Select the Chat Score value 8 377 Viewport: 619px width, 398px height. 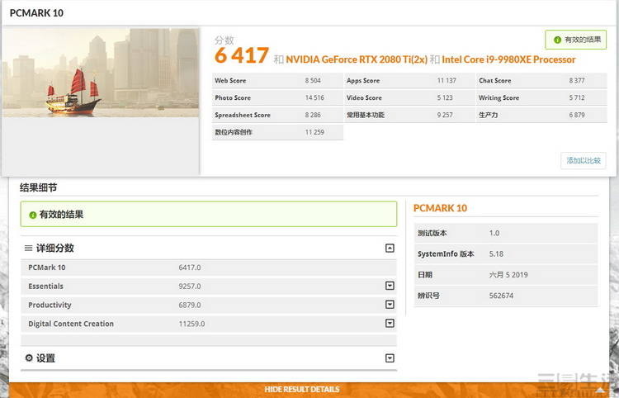click(577, 81)
